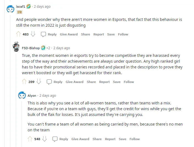Share Aiyon's comment

(x=97, y=139)
